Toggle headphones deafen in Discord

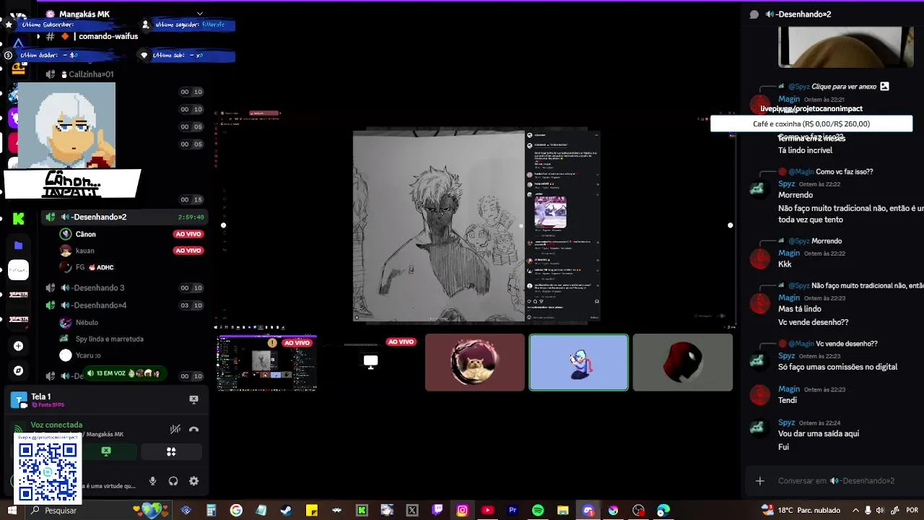(173, 481)
